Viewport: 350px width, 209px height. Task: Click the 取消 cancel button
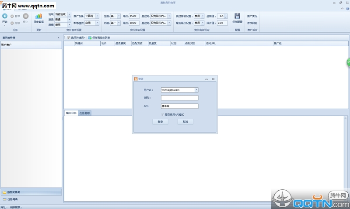click(x=185, y=122)
